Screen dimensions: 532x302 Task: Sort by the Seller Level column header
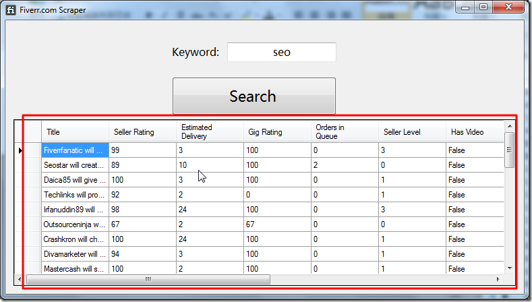412,131
